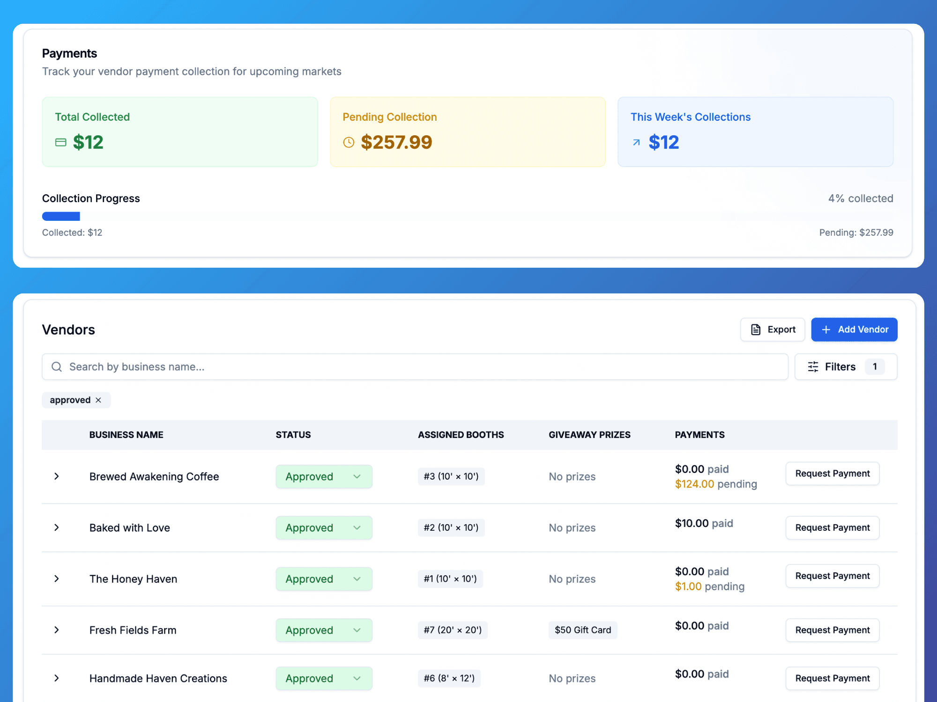Expand The Honey Haven row
Viewport: 937px width, 702px height.
(57, 579)
